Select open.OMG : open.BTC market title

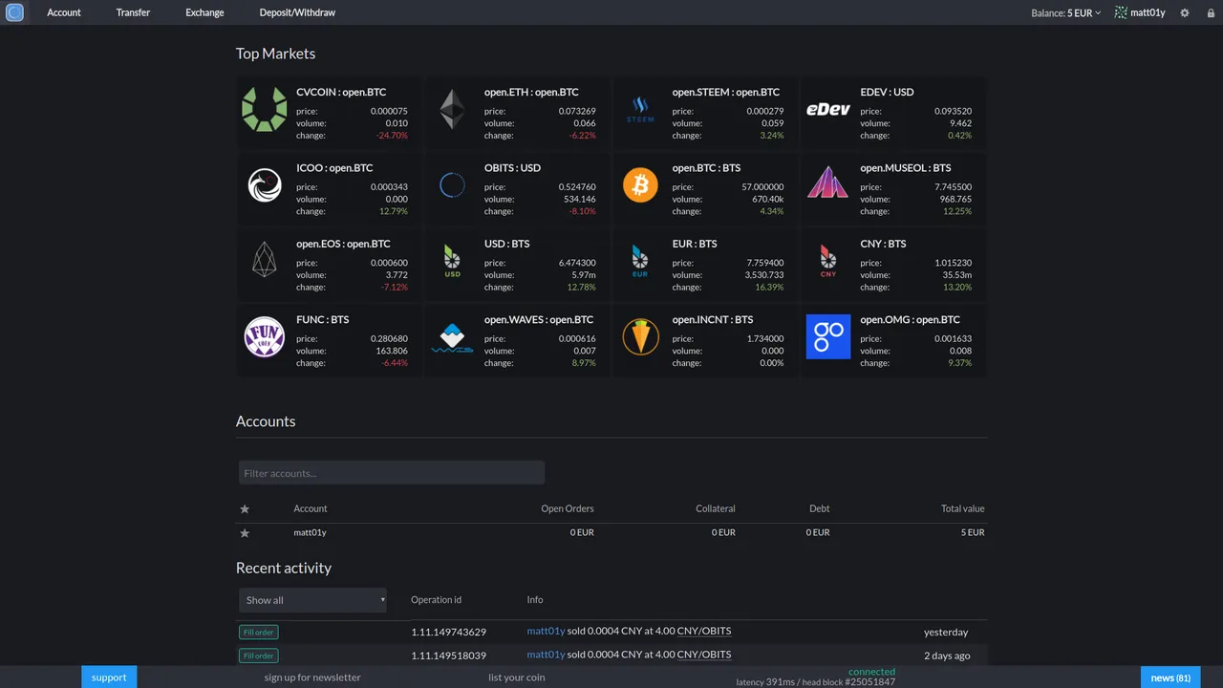[x=908, y=320]
